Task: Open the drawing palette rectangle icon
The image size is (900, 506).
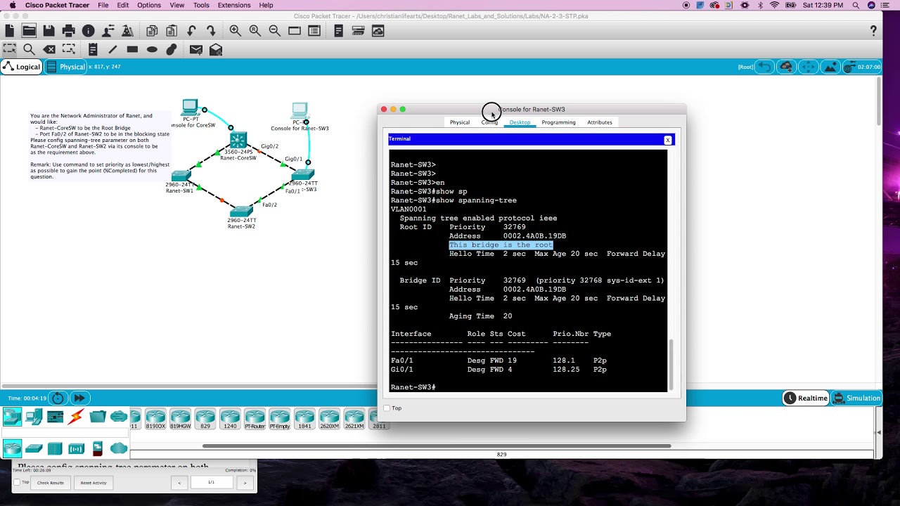Action: [295, 31]
